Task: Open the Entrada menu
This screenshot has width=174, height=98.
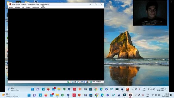Action: (x=28, y=7)
